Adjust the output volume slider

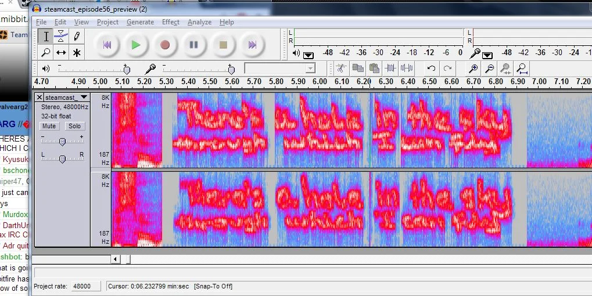point(127,70)
